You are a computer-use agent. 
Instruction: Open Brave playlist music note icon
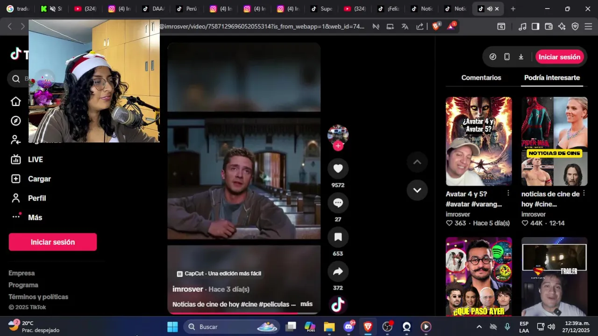click(522, 27)
